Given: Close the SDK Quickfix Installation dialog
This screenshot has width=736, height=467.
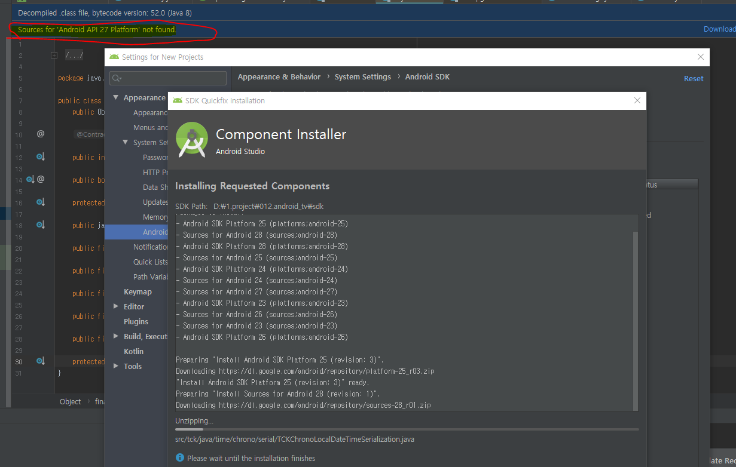Looking at the screenshot, I should click(x=638, y=100).
